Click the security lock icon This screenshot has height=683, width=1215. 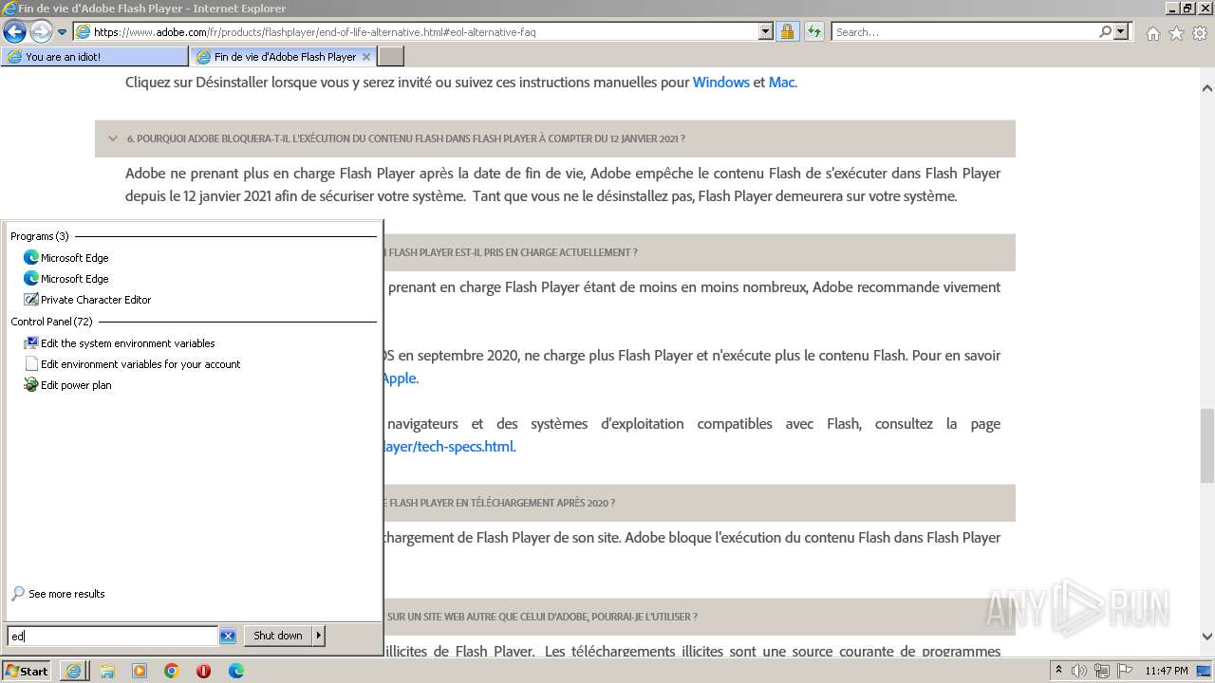[x=788, y=32]
